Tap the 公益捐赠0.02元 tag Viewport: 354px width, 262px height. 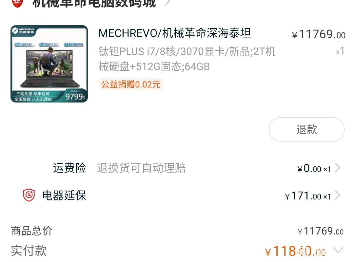pos(131,84)
